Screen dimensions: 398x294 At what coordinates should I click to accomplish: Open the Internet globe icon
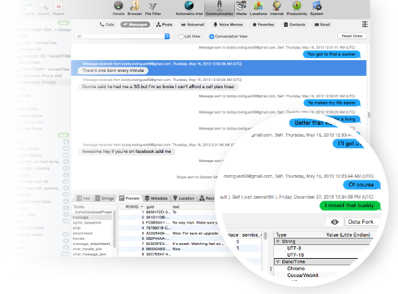[277, 8]
